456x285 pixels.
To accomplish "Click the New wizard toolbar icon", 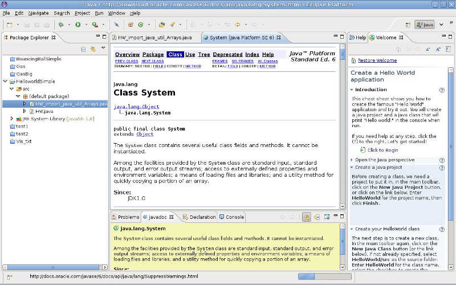I will click(10, 25).
